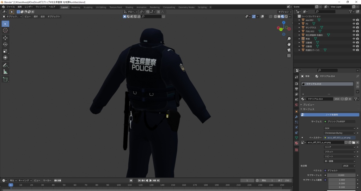Unlink マテリアル.014 with the X button
Viewport: 361px width, 191px height.
pyautogui.click(x=350, y=99)
